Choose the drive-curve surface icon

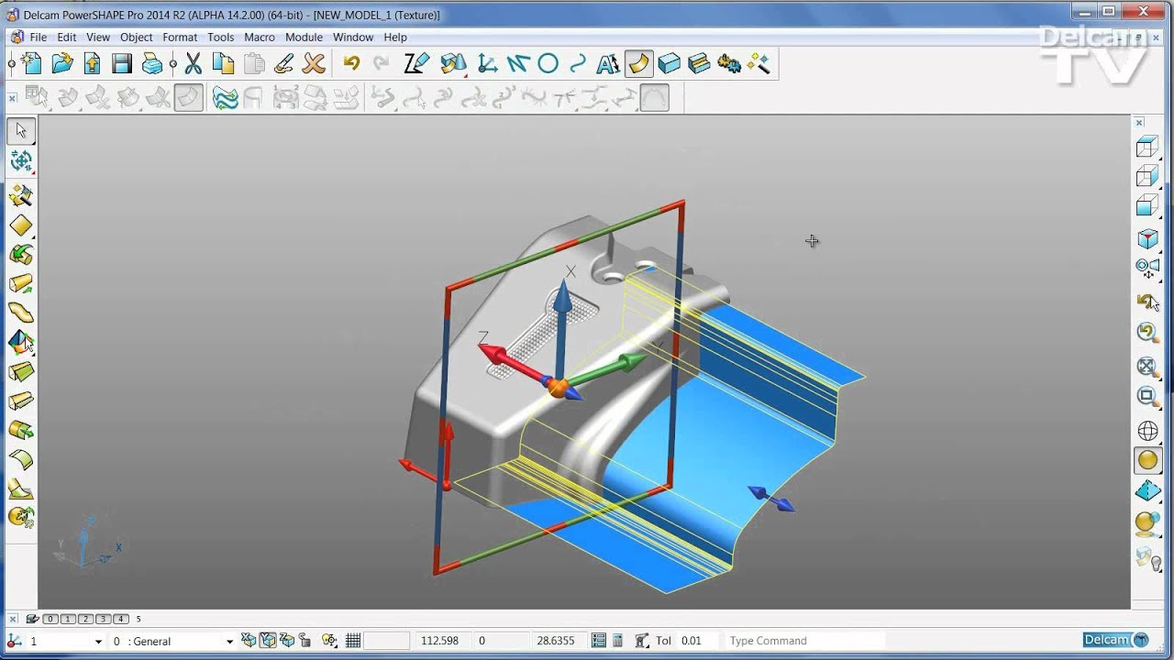pos(20,313)
